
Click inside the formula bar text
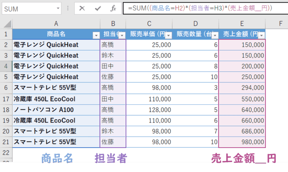pyautogui.click(x=202, y=8)
